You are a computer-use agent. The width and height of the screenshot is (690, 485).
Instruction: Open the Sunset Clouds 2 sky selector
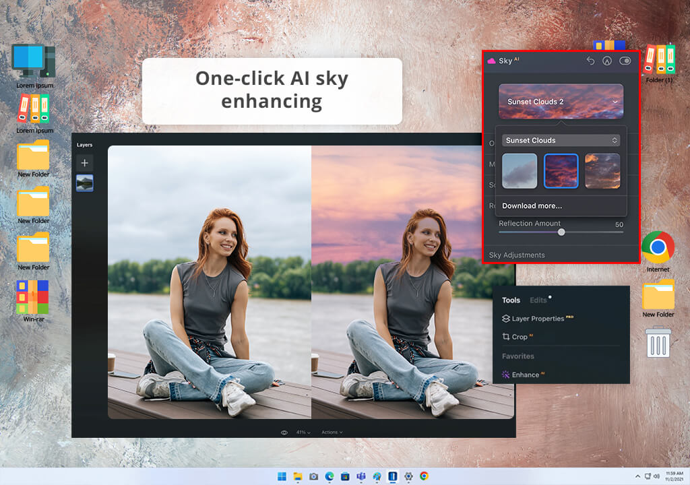(561, 101)
